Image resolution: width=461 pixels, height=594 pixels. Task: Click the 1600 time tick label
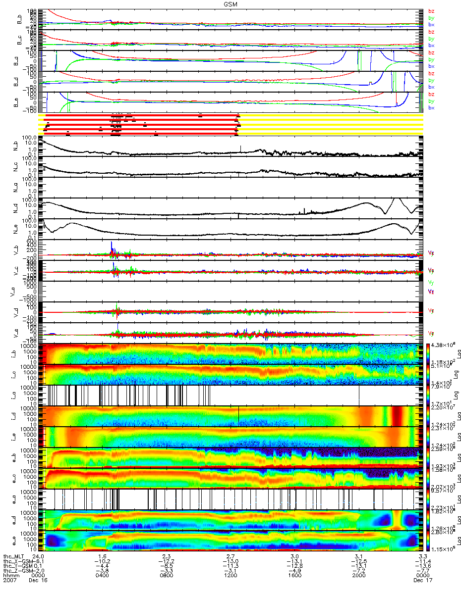(x=294, y=575)
